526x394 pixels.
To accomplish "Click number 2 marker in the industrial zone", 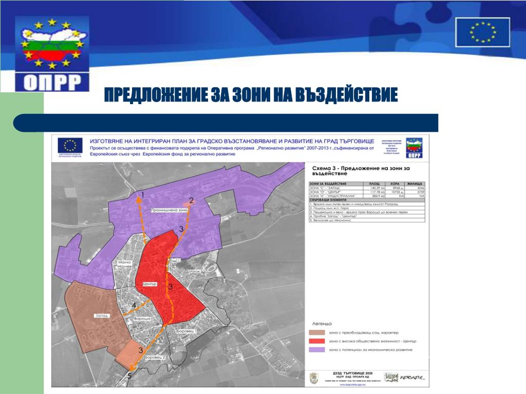I will [191, 201].
